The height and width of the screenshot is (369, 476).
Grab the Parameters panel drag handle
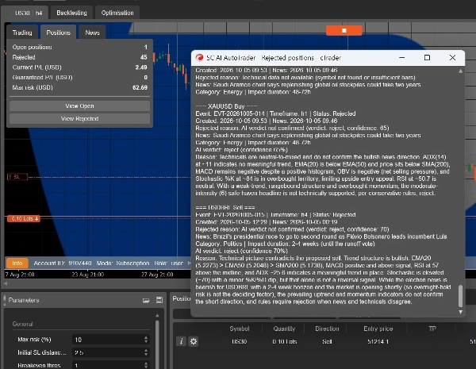tap(5, 300)
